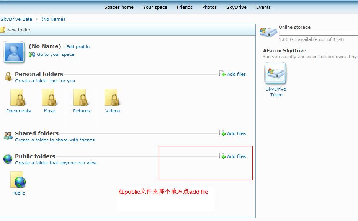
Task: Click the New folder toolbar label
Action: click(x=19, y=30)
